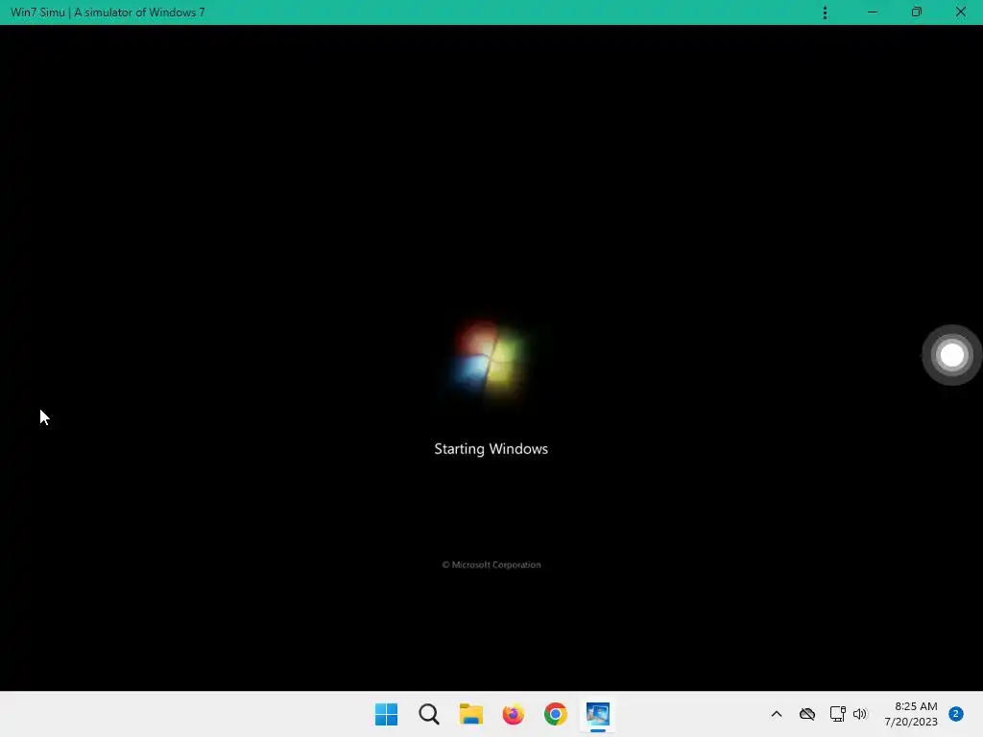
Task: Open Google Chrome from the taskbar
Action: click(x=556, y=714)
